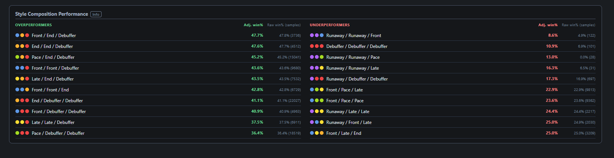Select the Runaway / Debuffer / Debuffer row label
Image resolution: width=614 pixels, height=158 pixels.
click(x=357, y=79)
